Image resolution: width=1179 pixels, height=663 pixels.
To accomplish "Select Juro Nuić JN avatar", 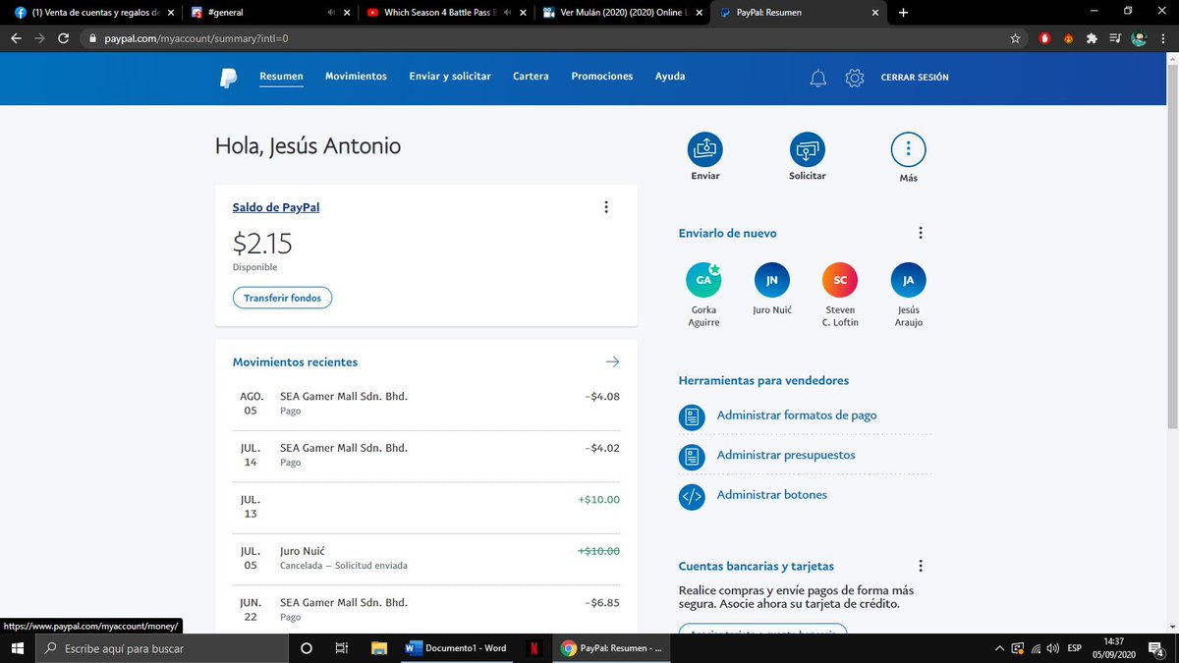I will tap(772, 280).
